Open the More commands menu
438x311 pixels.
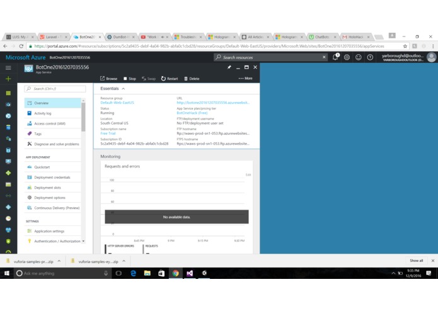point(246,78)
